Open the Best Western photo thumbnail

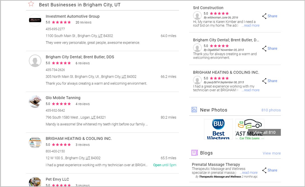point(218,129)
